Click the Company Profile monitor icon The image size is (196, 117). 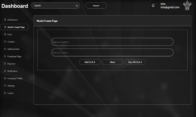point(5,78)
